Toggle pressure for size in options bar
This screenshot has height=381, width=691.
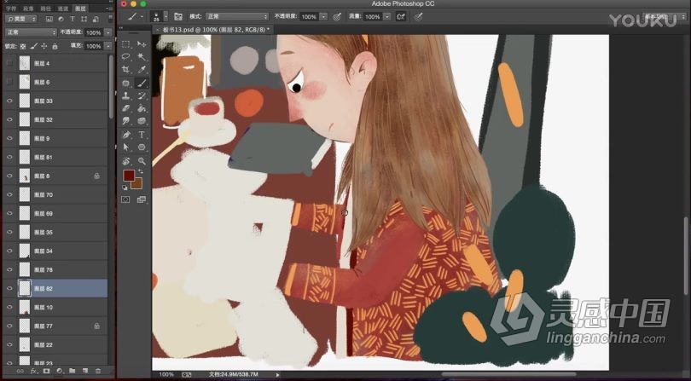419,16
